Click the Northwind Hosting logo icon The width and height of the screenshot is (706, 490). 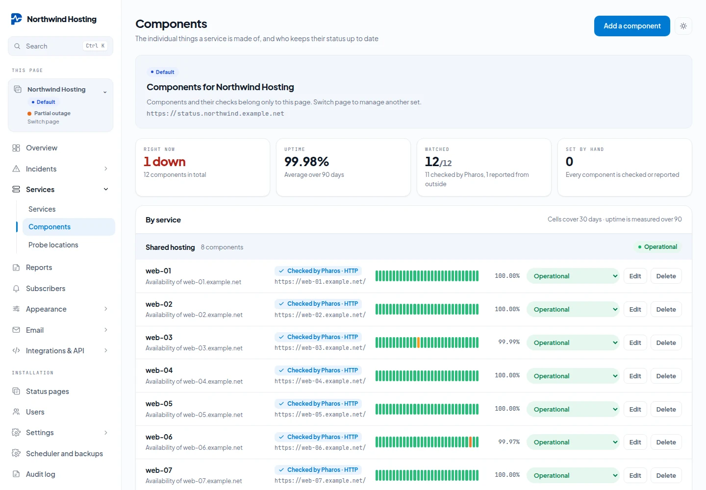tap(17, 19)
